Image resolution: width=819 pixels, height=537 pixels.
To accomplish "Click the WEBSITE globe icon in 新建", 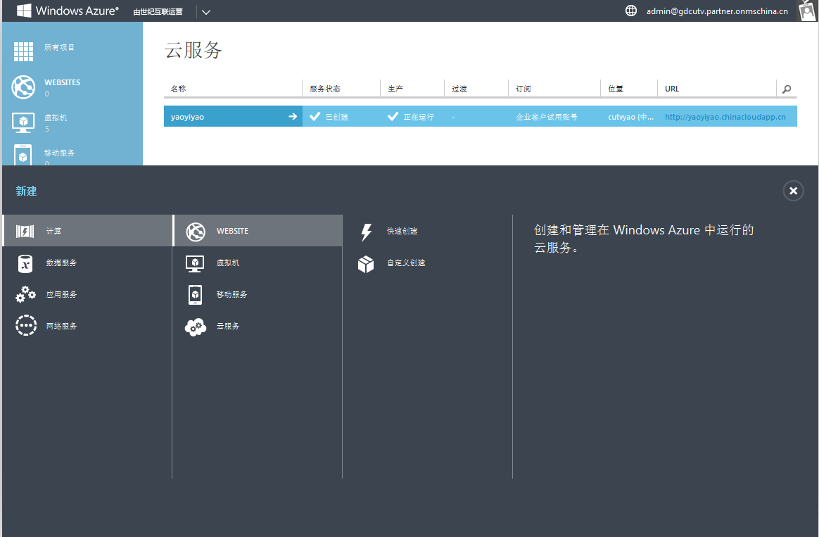I will tap(196, 232).
